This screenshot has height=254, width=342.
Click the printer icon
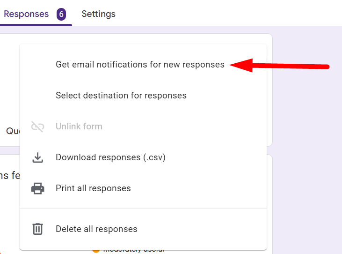point(38,188)
